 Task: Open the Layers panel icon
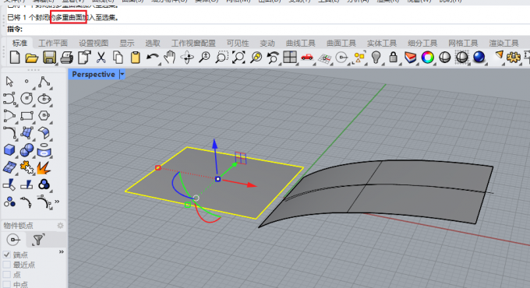410,58
